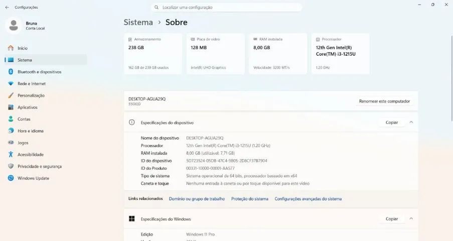453x241 pixels.
Task: Open Hora e idioma settings
Action: 46,131
